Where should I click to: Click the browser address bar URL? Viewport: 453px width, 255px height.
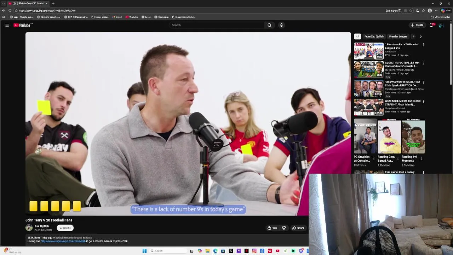tap(47, 11)
